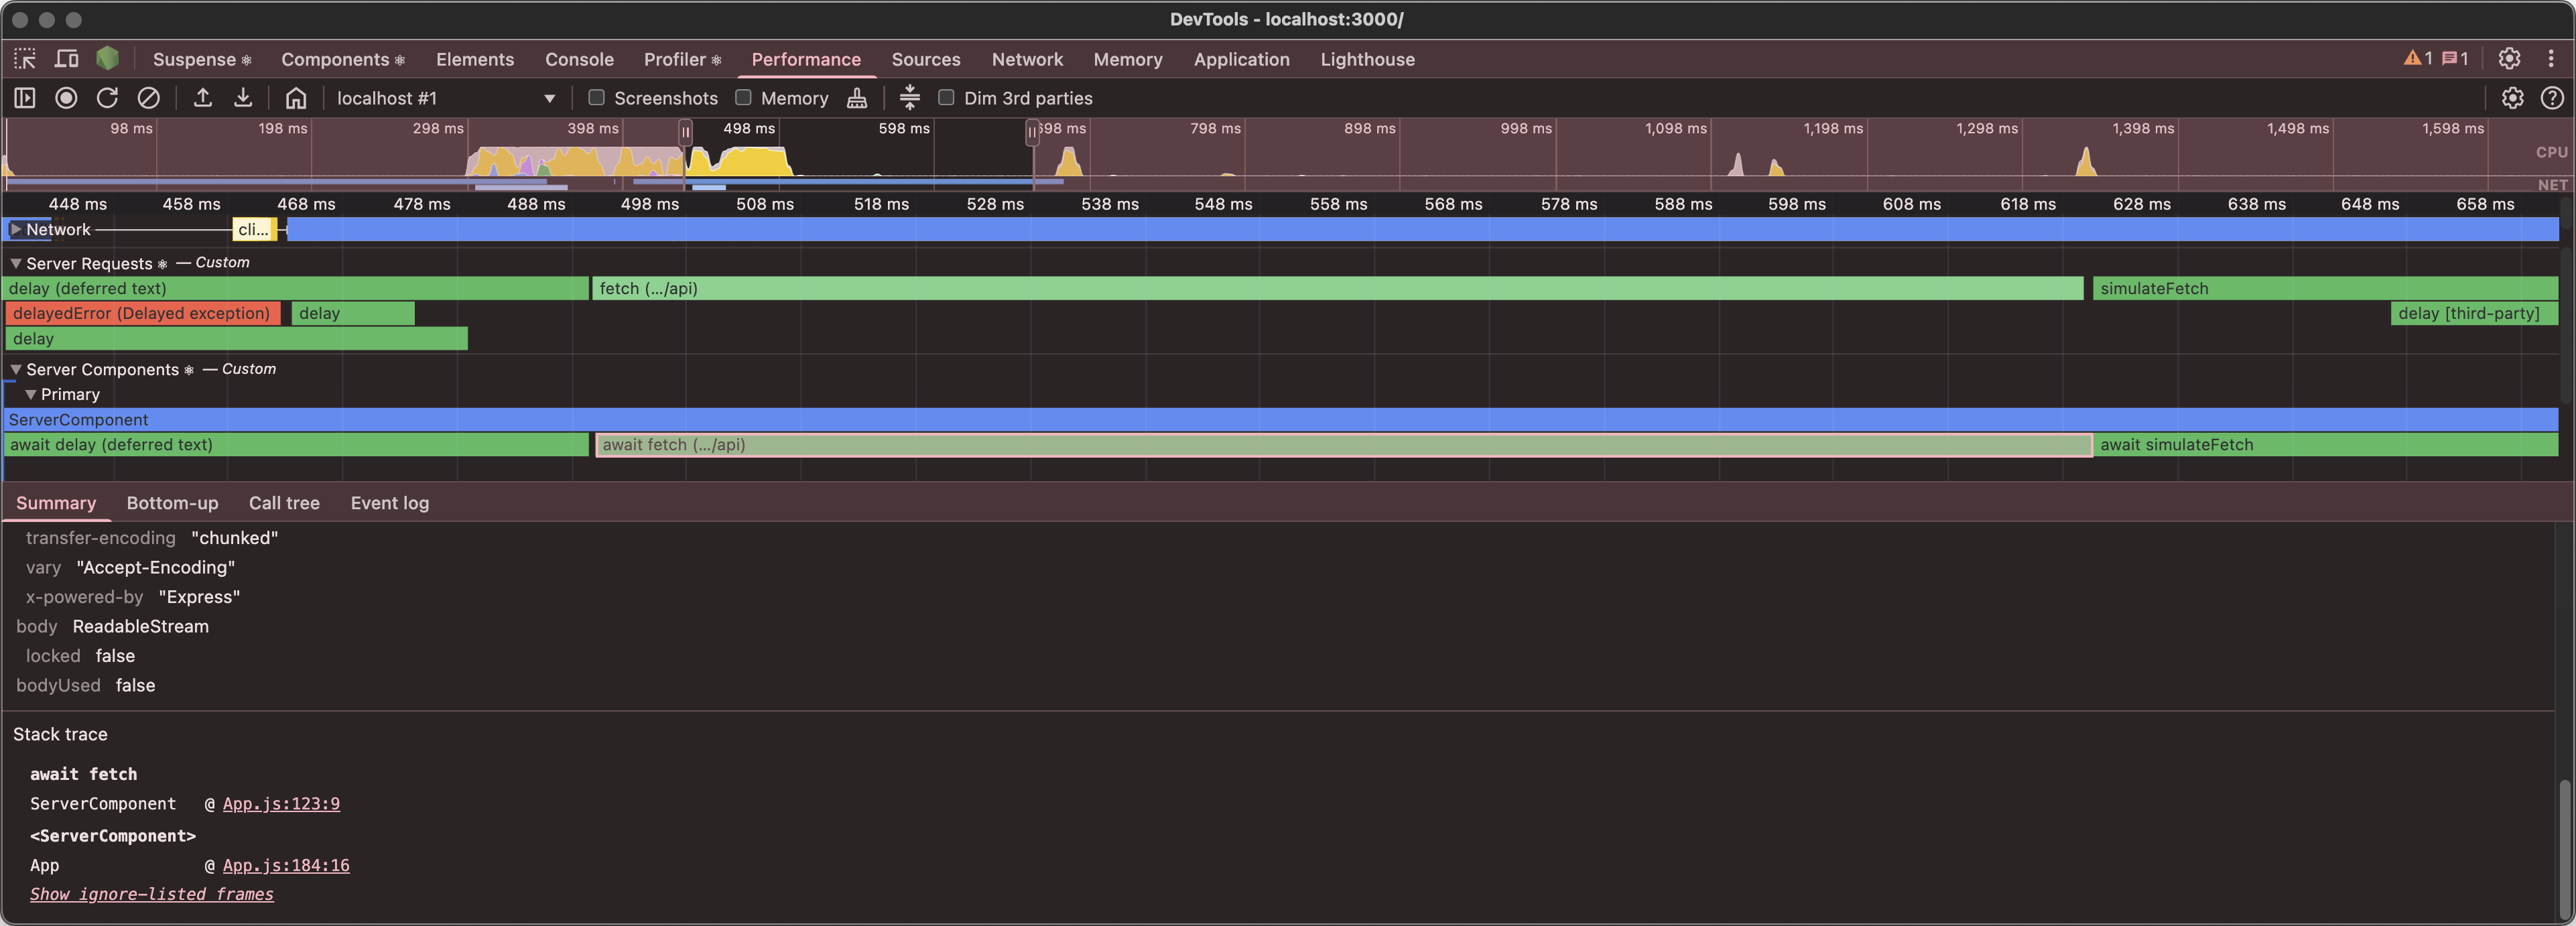Click the reload-and-record profile icon
2576x926 pixels.
[x=107, y=98]
